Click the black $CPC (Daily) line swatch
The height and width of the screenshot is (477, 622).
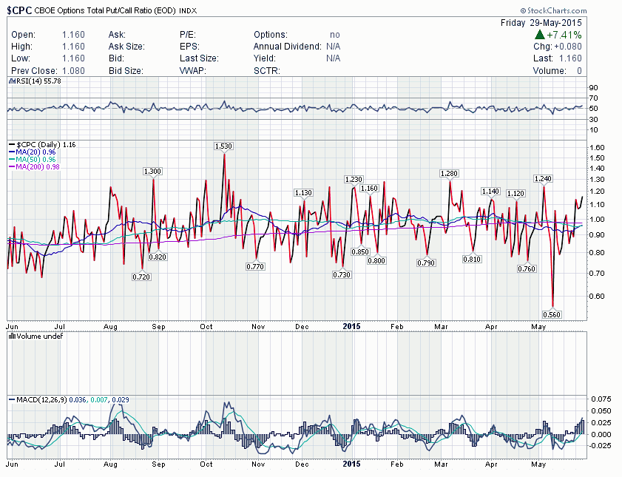[12, 145]
